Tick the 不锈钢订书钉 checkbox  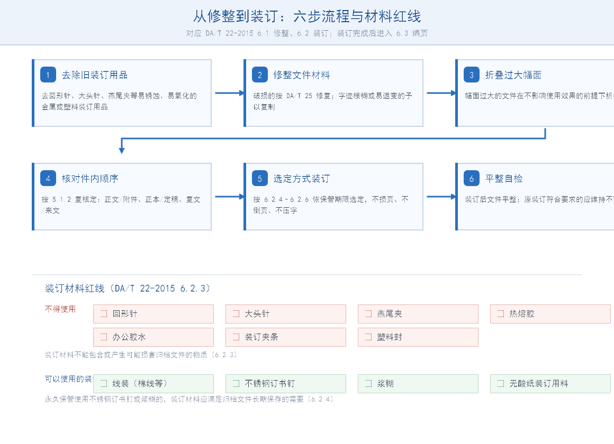point(236,383)
